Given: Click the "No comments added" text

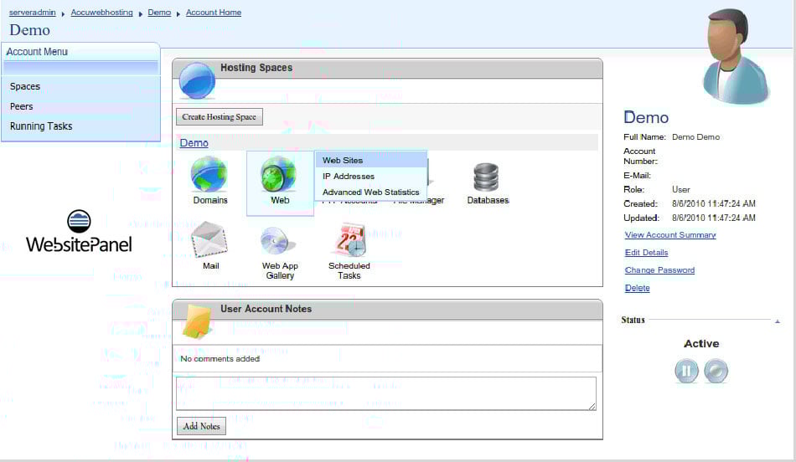Looking at the screenshot, I should [220, 359].
